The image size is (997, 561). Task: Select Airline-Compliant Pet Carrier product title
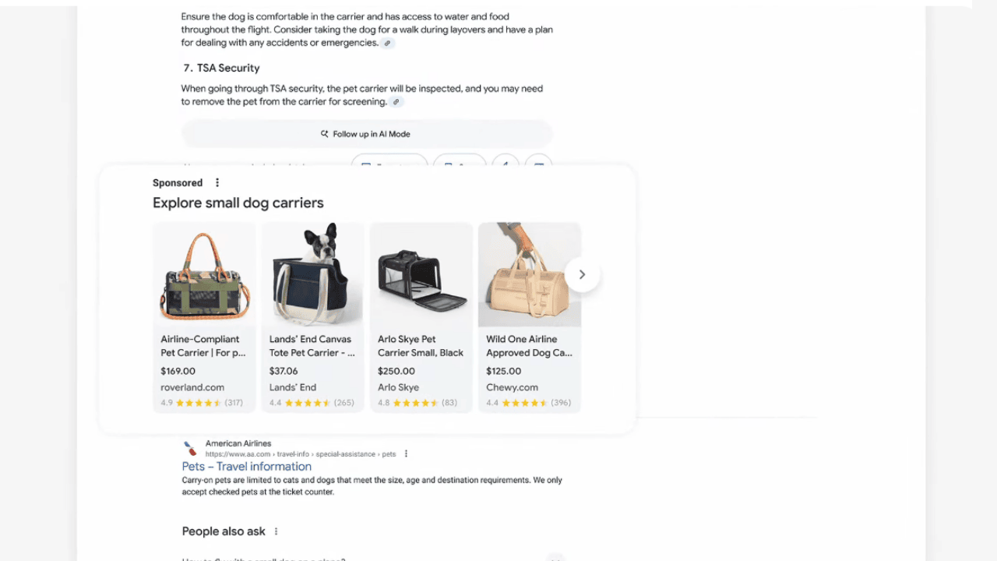point(203,346)
